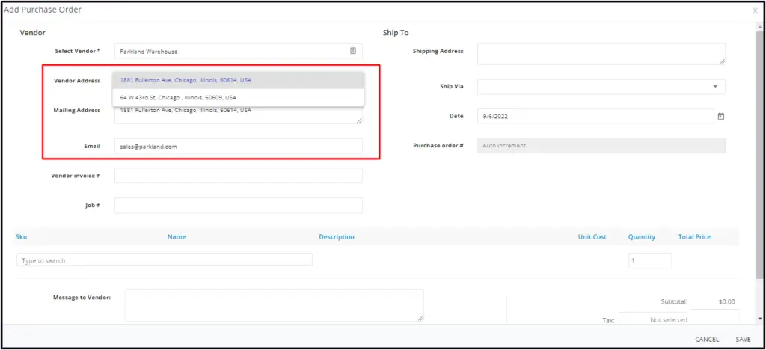Image resolution: width=766 pixels, height=350 pixels.
Task: Sort by the Sku column header
Action: point(22,237)
